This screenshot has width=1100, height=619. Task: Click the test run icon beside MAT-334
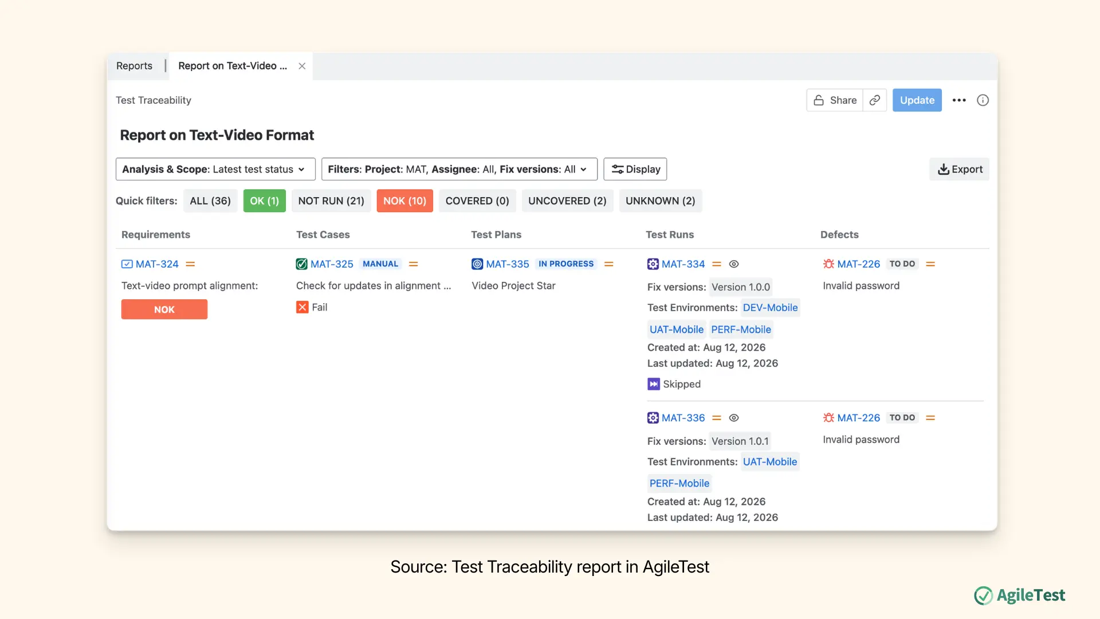(x=653, y=264)
